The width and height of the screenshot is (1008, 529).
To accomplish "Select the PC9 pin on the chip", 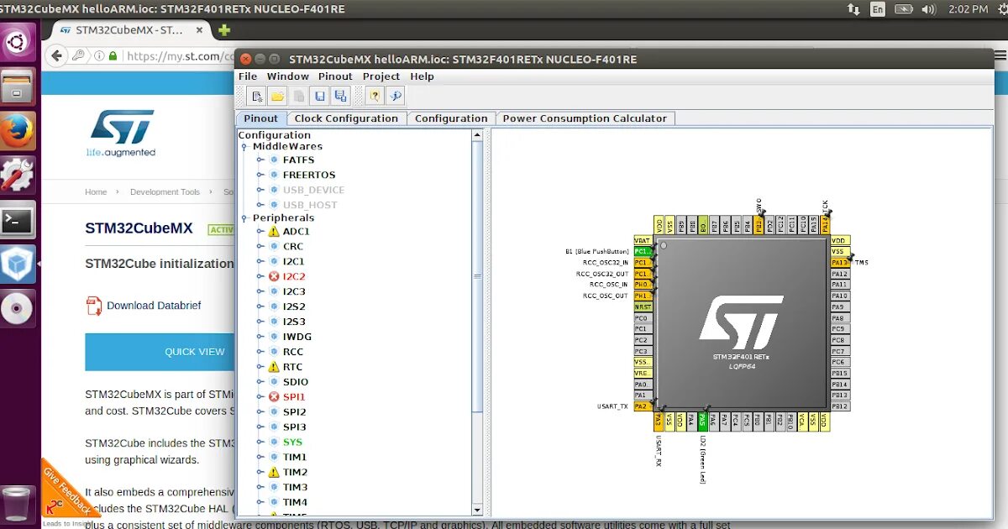I will pyautogui.click(x=840, y=328).
